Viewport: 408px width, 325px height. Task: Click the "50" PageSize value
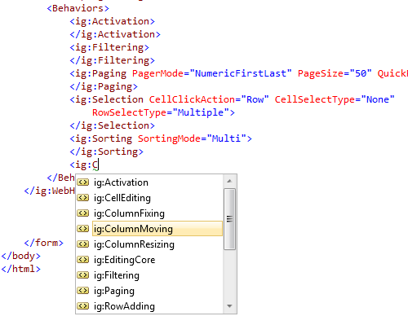coord(361,73)
